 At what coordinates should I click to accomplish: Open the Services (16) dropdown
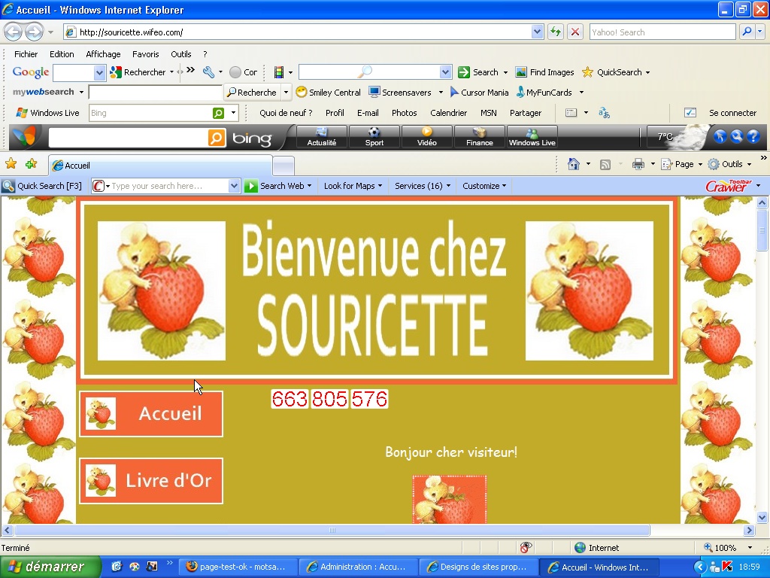[x=448, y=186]
